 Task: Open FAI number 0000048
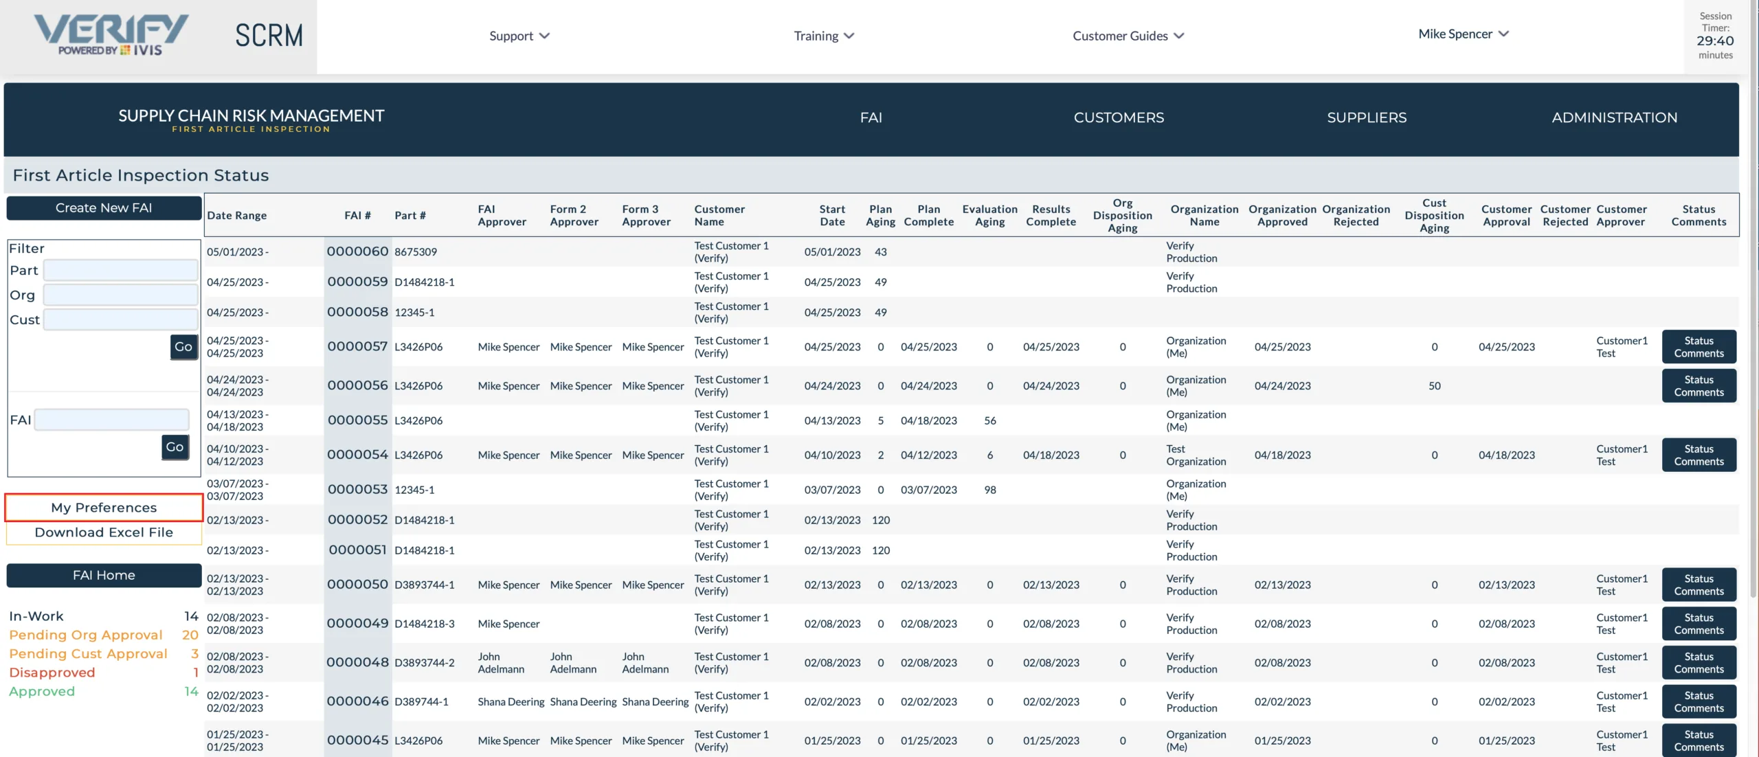coord(357,663)
